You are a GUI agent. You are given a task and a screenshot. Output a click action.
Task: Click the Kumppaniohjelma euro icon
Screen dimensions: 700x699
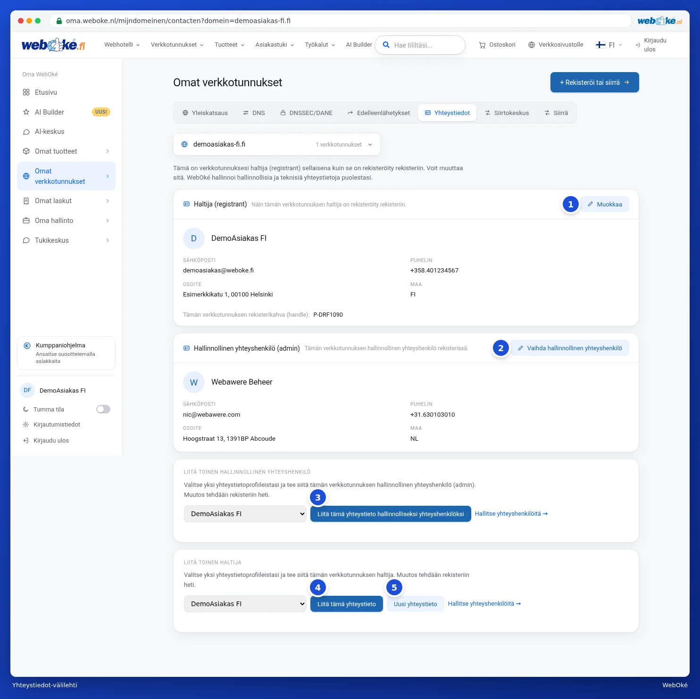tap(27, 345)
